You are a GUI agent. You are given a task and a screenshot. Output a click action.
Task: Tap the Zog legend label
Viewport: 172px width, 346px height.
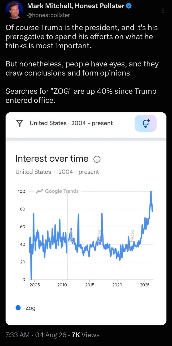[30, 308]
